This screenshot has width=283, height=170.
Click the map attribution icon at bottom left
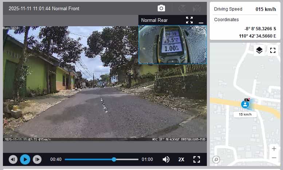coord(216,159)
